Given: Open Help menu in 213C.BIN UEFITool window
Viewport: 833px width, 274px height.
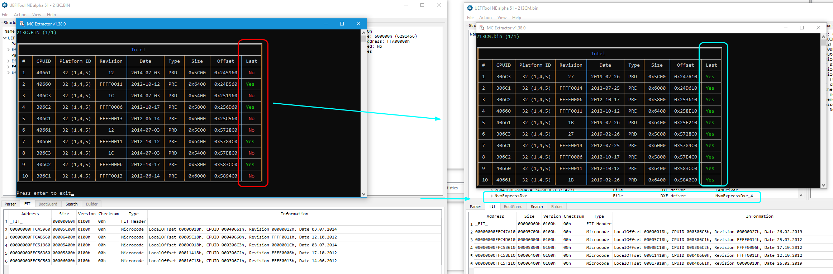Looking at the screenshot, I should point(51,15).
